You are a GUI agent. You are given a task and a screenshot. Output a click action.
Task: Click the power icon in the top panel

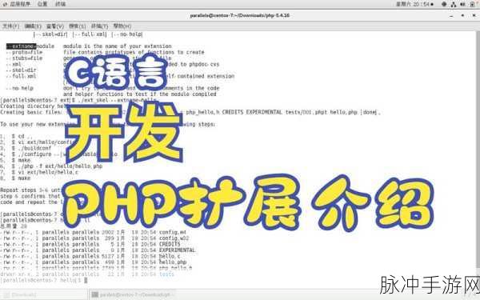[x=472, y=4]
